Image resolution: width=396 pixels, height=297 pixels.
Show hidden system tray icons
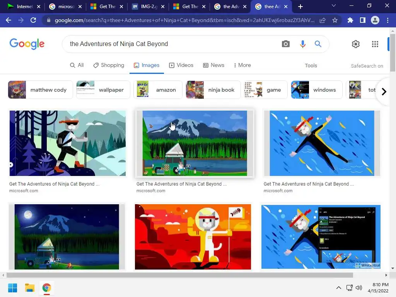click(x=339, y=288)
